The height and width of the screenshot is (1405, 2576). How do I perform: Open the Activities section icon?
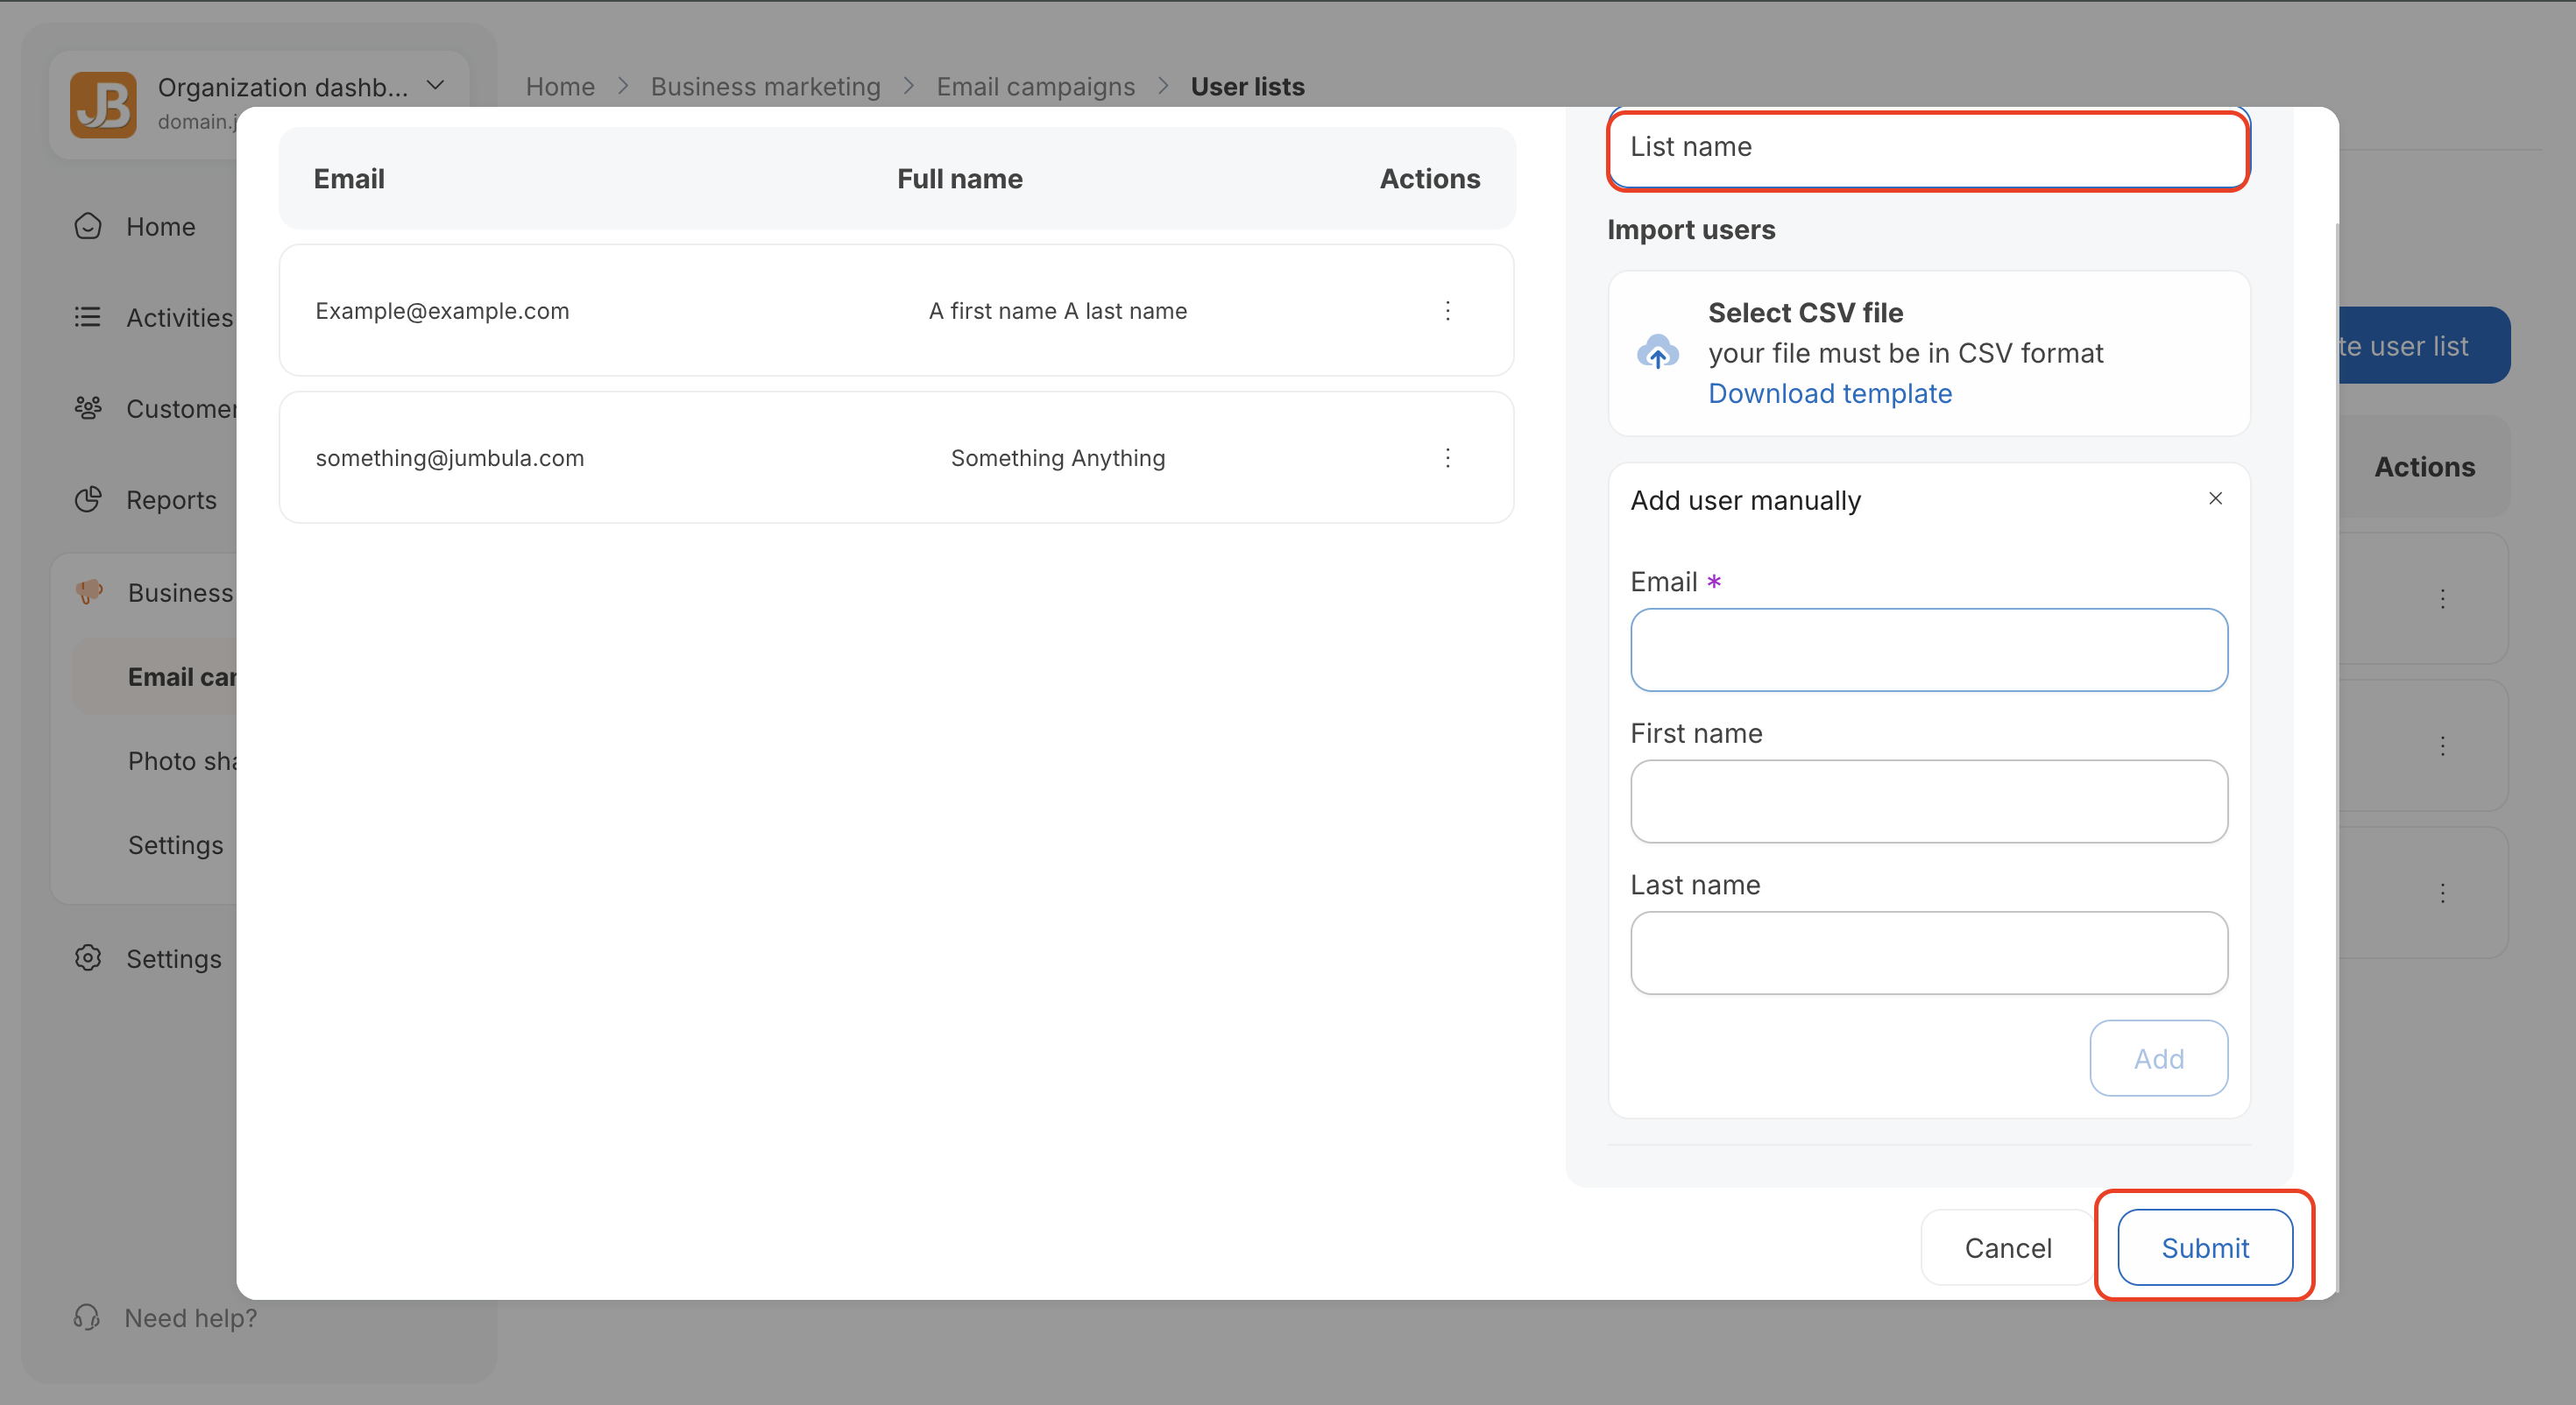pyautogui.click(x=88, y=316)
